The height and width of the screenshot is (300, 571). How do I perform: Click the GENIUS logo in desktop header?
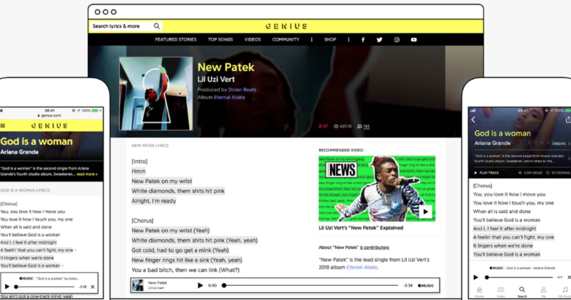[286, 26]
